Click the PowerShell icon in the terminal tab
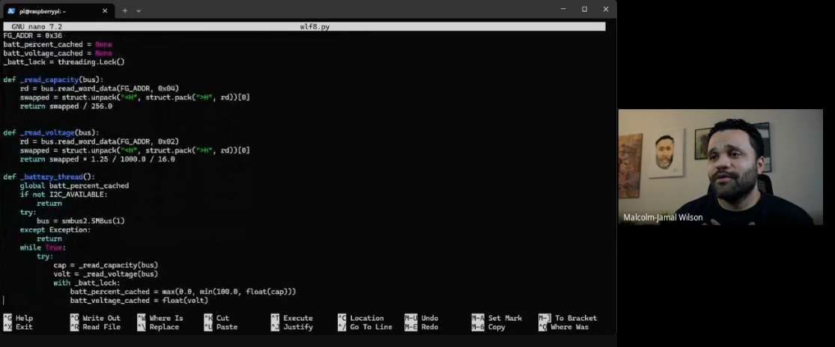This screenshot has width=835, height=347. [x=11, y=10]
